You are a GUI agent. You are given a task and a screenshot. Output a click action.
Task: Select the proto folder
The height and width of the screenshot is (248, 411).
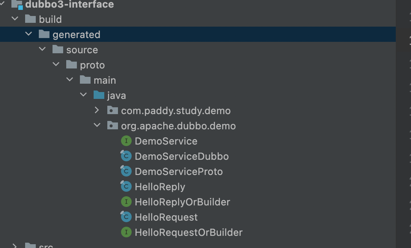click(x=92, y=65)
